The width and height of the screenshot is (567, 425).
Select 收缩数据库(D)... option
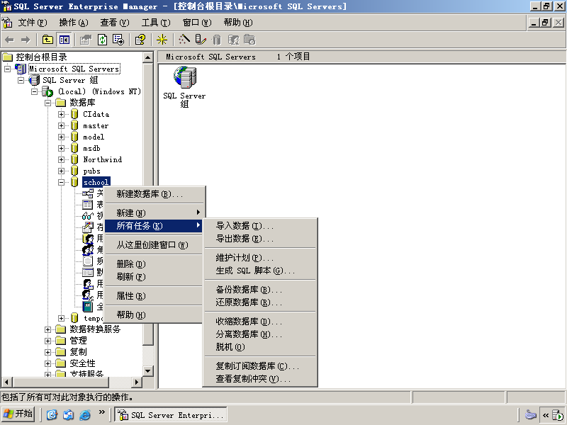(260, 322)
